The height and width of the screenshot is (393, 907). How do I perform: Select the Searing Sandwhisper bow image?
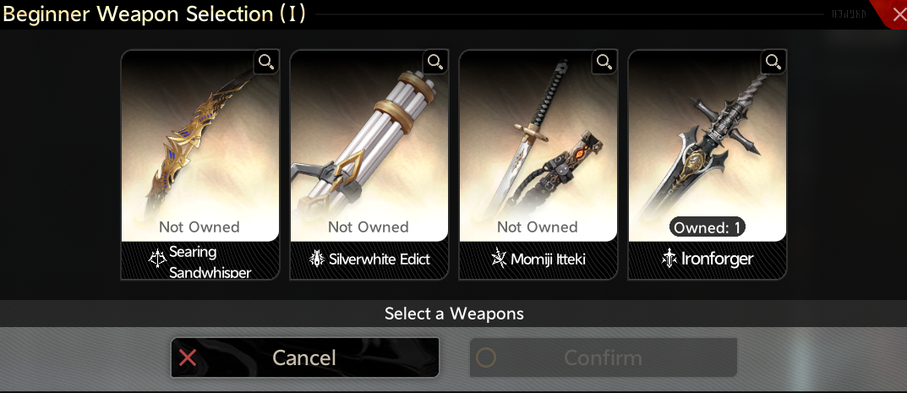(200, 145)
